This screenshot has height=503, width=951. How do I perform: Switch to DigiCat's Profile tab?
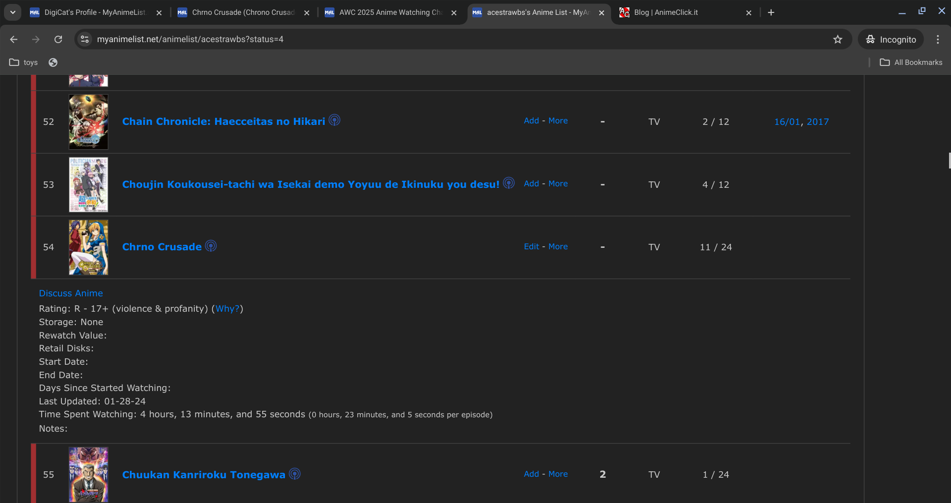point(94,12)
